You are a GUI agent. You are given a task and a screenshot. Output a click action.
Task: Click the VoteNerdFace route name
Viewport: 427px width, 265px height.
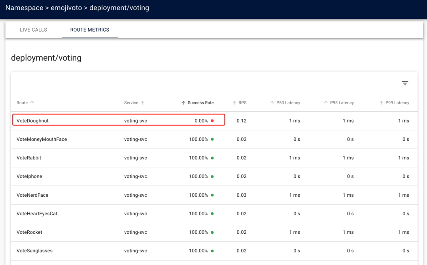point(32,195)
